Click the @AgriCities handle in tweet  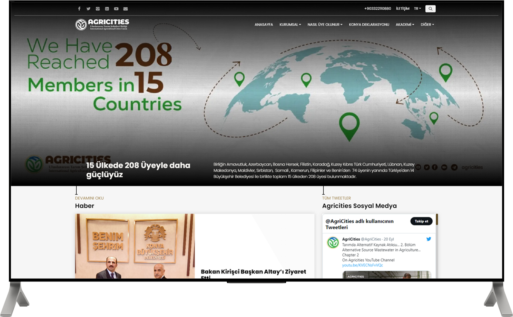pos(371,239)
